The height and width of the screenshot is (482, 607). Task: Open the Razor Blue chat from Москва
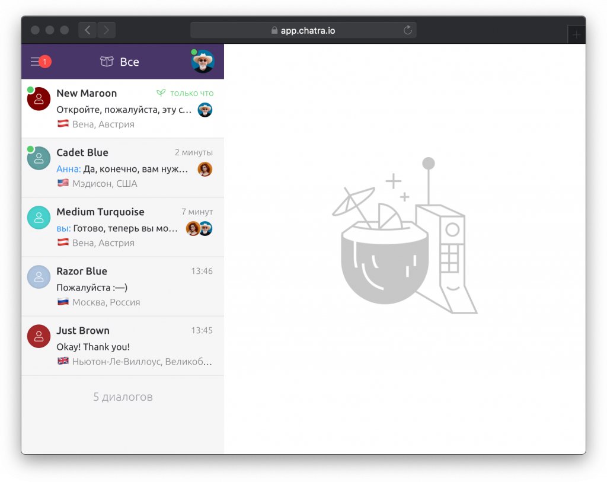click(x=124, y=287)
